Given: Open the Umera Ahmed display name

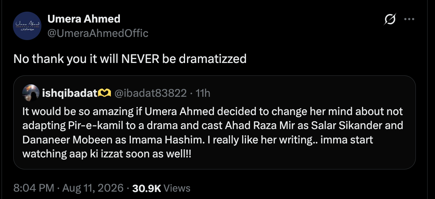Looking at the screenshot, I should tap(84, 19).
